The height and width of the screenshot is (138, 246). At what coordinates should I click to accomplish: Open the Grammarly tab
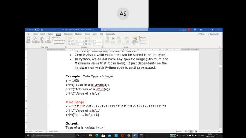pos(110,34)
